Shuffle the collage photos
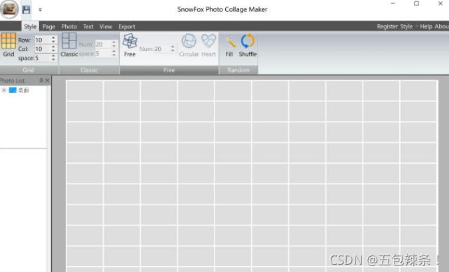This screenshot has width=449, height=272. click(x=248, y=42)
